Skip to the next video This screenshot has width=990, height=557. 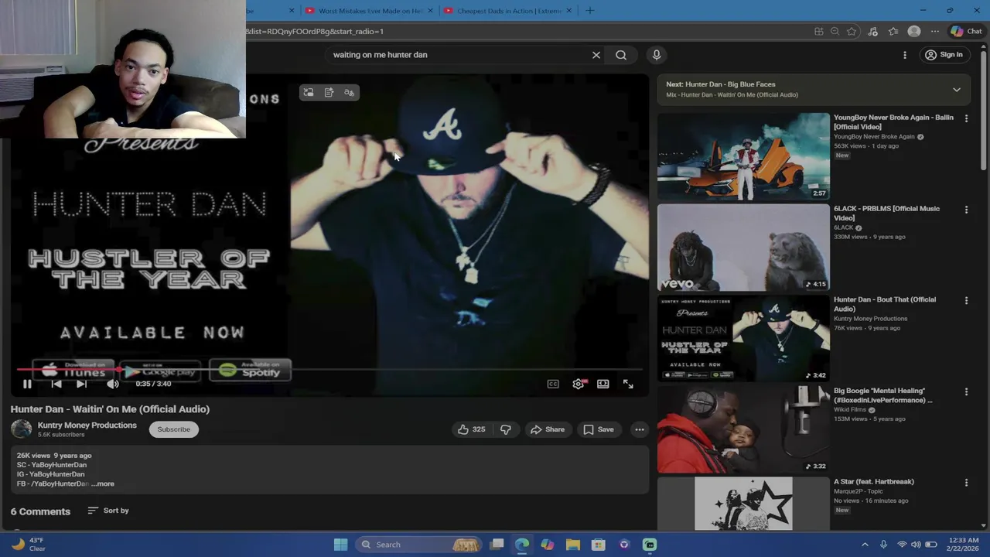tap(81, 384)
